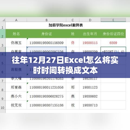130x130 pixels.
Task: Select row header 9
Action: (x=3, y=96)
